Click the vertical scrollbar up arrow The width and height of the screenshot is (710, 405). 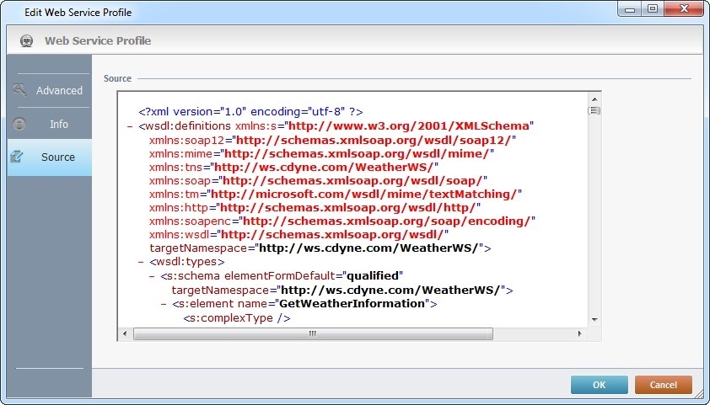[x=594, y=99]
